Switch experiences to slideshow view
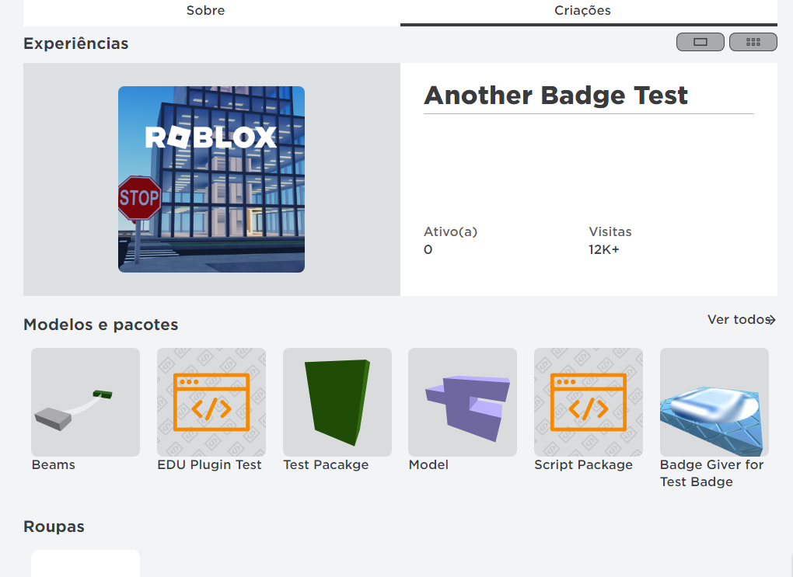This screenshot has width=793, height=577. pos(700,42)
